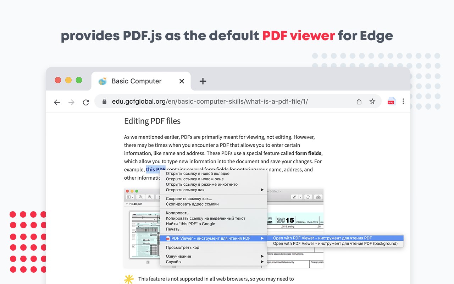Select highlighted 'PDF Viewer - инструмент для чтения PDF' entry

[x=213, y=238]
